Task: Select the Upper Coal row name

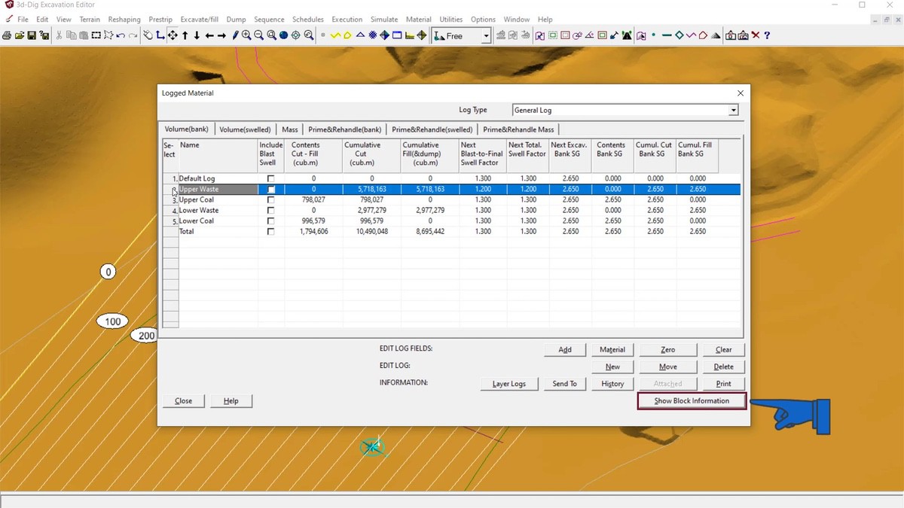Action: pos(197,200)
